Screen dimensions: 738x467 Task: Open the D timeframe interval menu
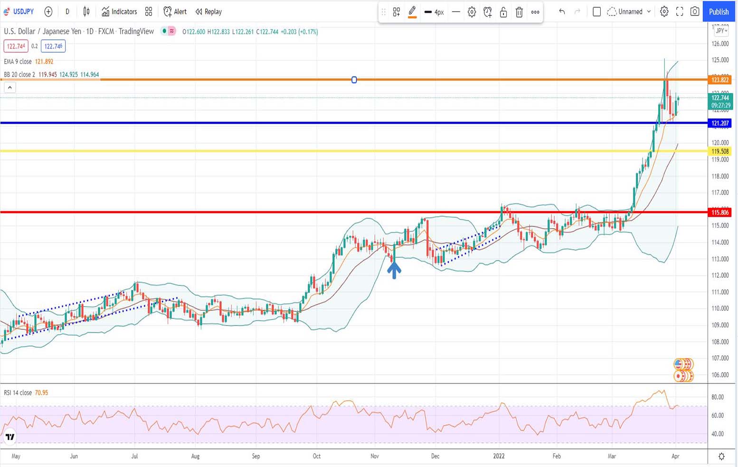coord(67,11)
